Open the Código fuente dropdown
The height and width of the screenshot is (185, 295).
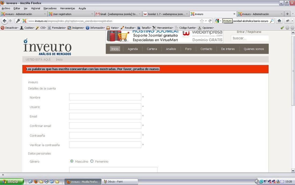pyautogui.click(x=186, y=28)
